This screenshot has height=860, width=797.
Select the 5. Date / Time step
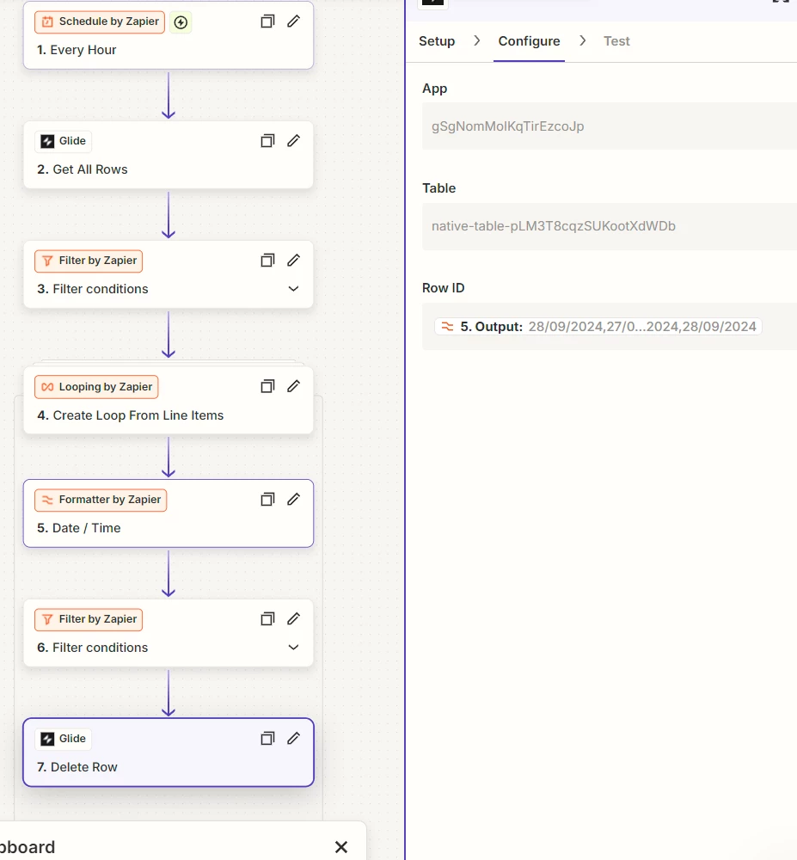(169, 513)
